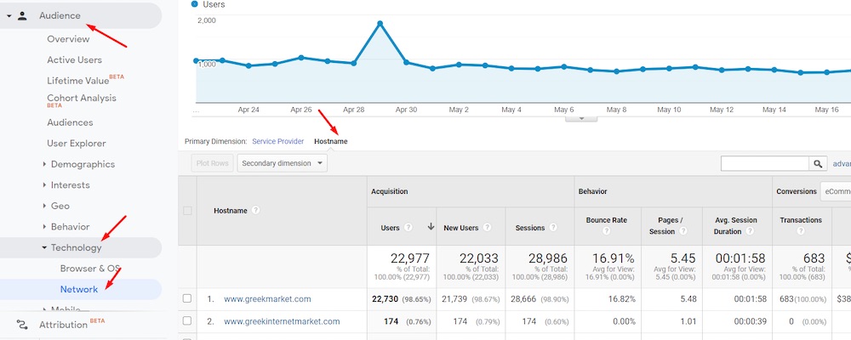
Task: Click the 00:00:39 session duration cell
Action: coord(750,321)
